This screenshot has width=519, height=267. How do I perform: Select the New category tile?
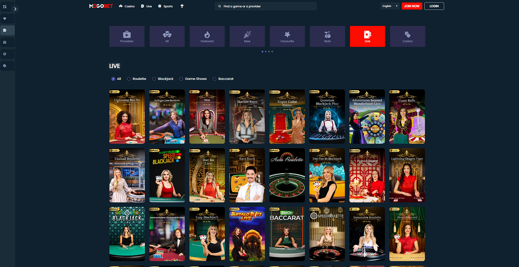pos(247,36)
